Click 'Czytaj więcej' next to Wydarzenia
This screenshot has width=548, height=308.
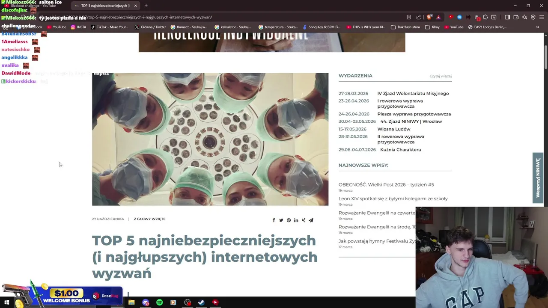441,76
